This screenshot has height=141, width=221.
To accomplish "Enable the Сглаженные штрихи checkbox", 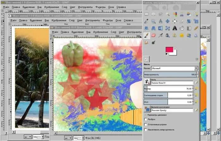I will (146, 125).
